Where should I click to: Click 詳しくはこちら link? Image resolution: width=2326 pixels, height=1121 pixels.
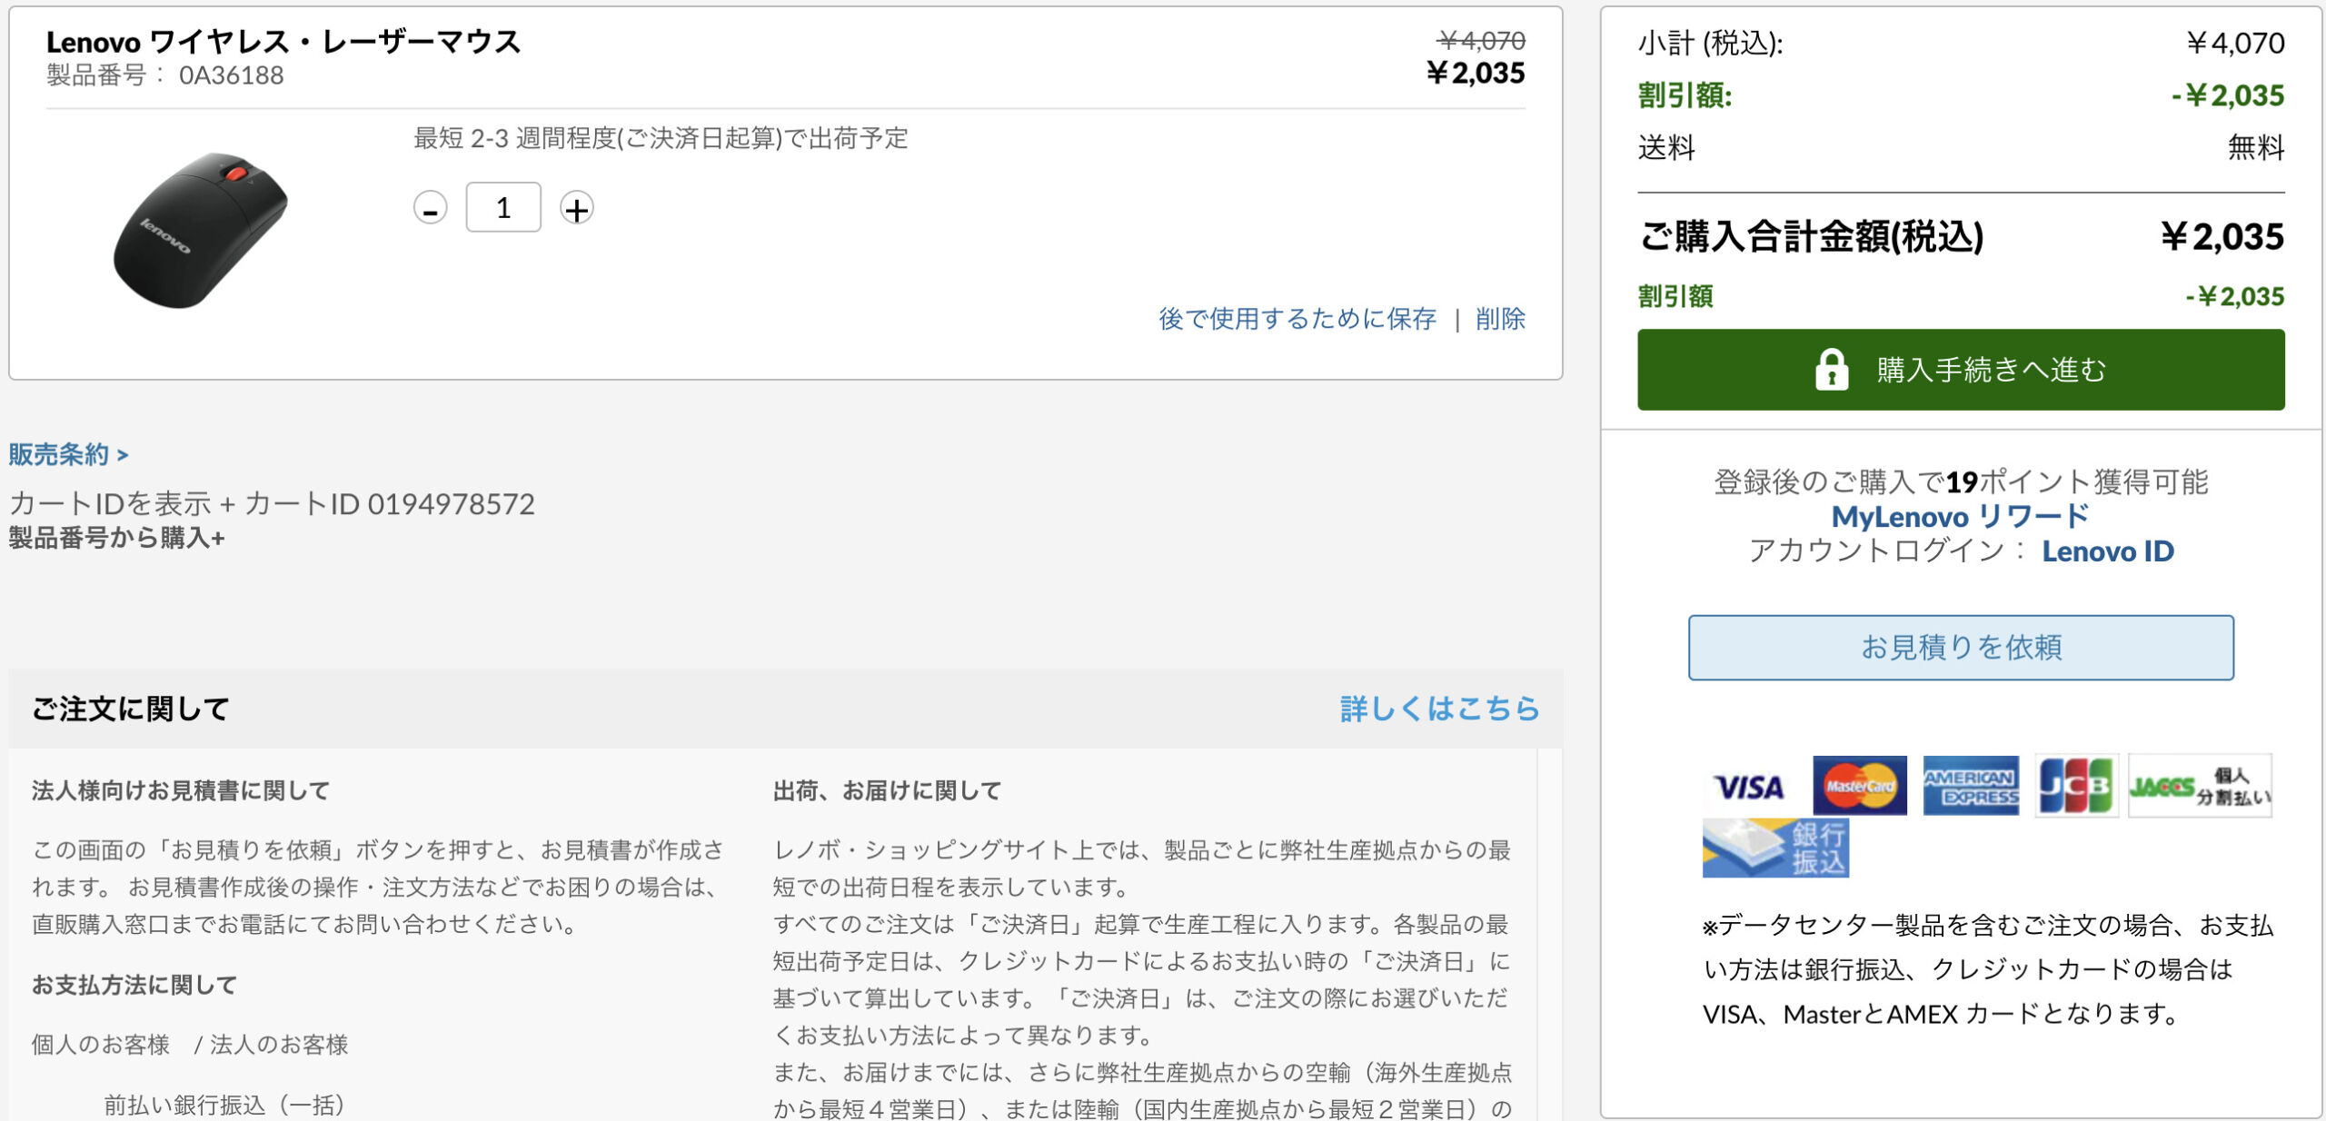(x=1439, y=709)
